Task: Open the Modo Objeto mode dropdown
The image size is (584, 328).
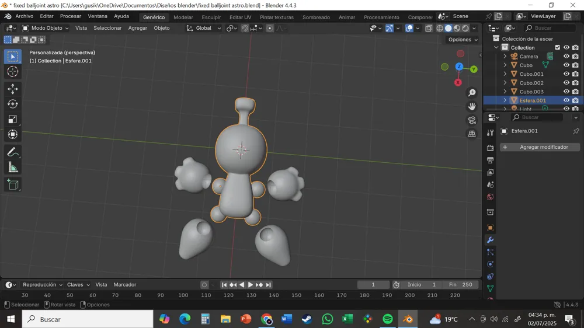Action: pyautogui.click(x=46, y=28)
